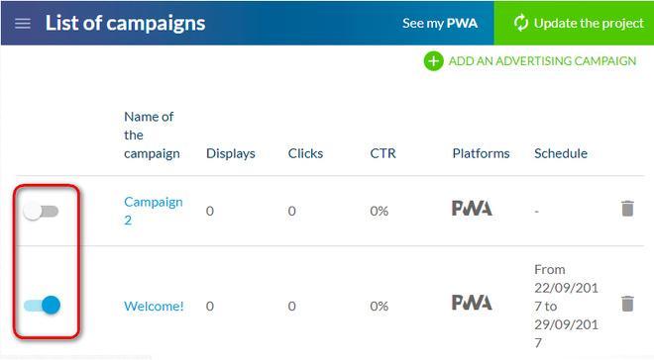The width and height of the screenshot is (654, 360).
Task: Click Update the project button
Action: tap(574, 23)
